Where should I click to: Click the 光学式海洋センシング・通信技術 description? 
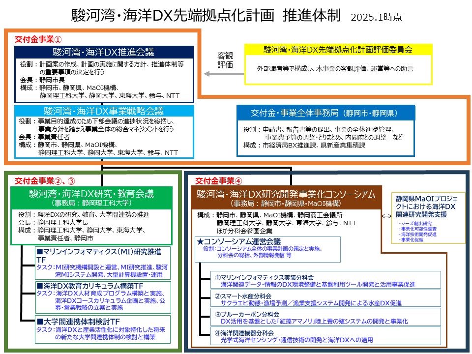(297, 340)
